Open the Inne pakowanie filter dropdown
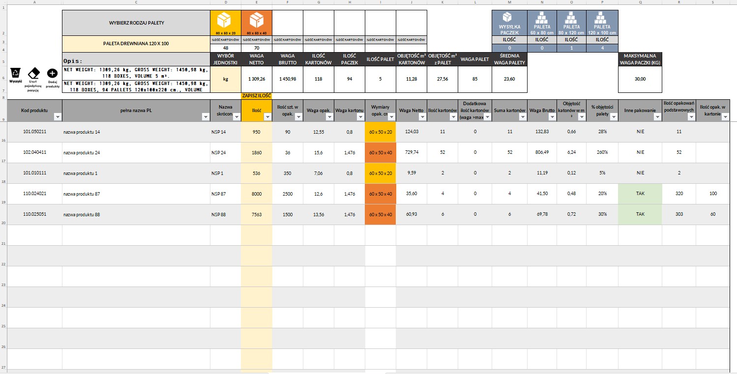Image resolution: width=737 pixels, height=374 pixels. click(657, 117)
